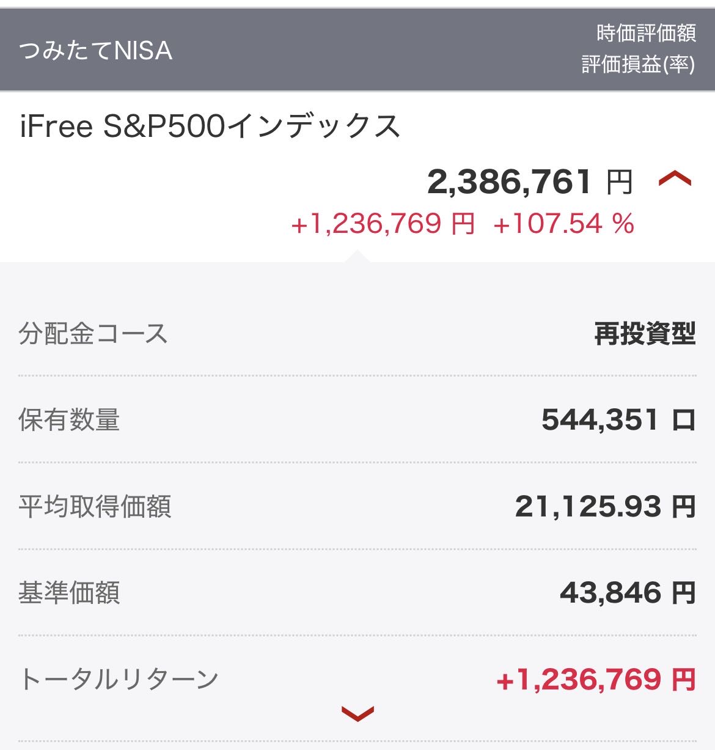715x750 pixels.
Task: Click the 評価損益(率) column header label
Action: 638,65
